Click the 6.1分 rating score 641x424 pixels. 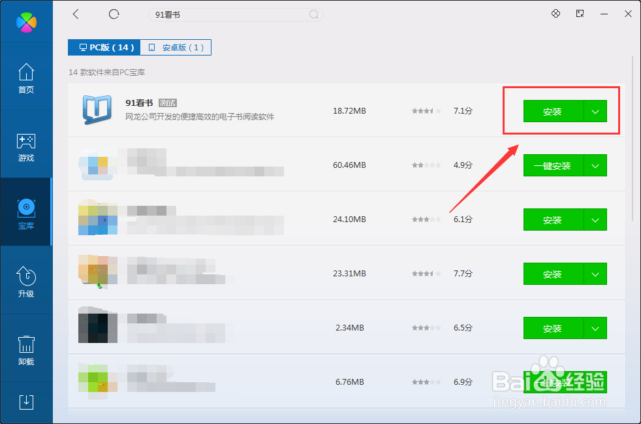[x=463, y=220]
